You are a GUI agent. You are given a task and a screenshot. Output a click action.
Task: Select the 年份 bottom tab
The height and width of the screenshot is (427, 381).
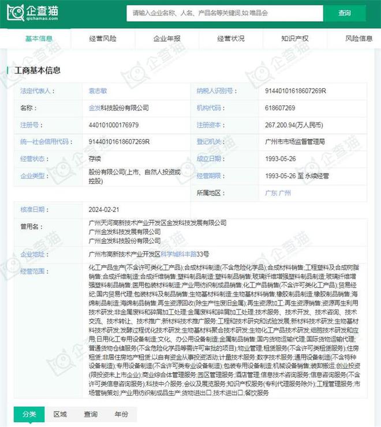click(x=121, y=414)
